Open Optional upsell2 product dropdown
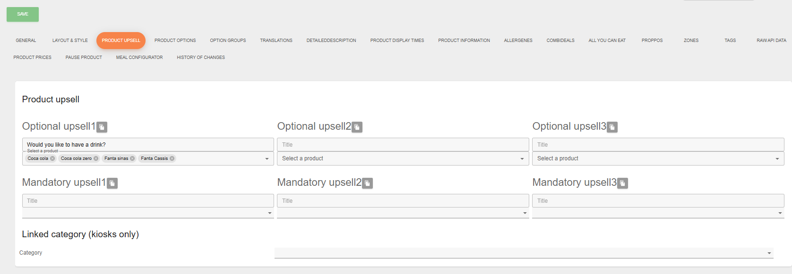Viewport: 792px width, 274px height. pos(403,158)
